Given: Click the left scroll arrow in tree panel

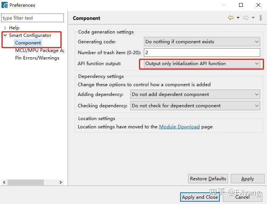Looking at the screenshot, I should (5, 183).
